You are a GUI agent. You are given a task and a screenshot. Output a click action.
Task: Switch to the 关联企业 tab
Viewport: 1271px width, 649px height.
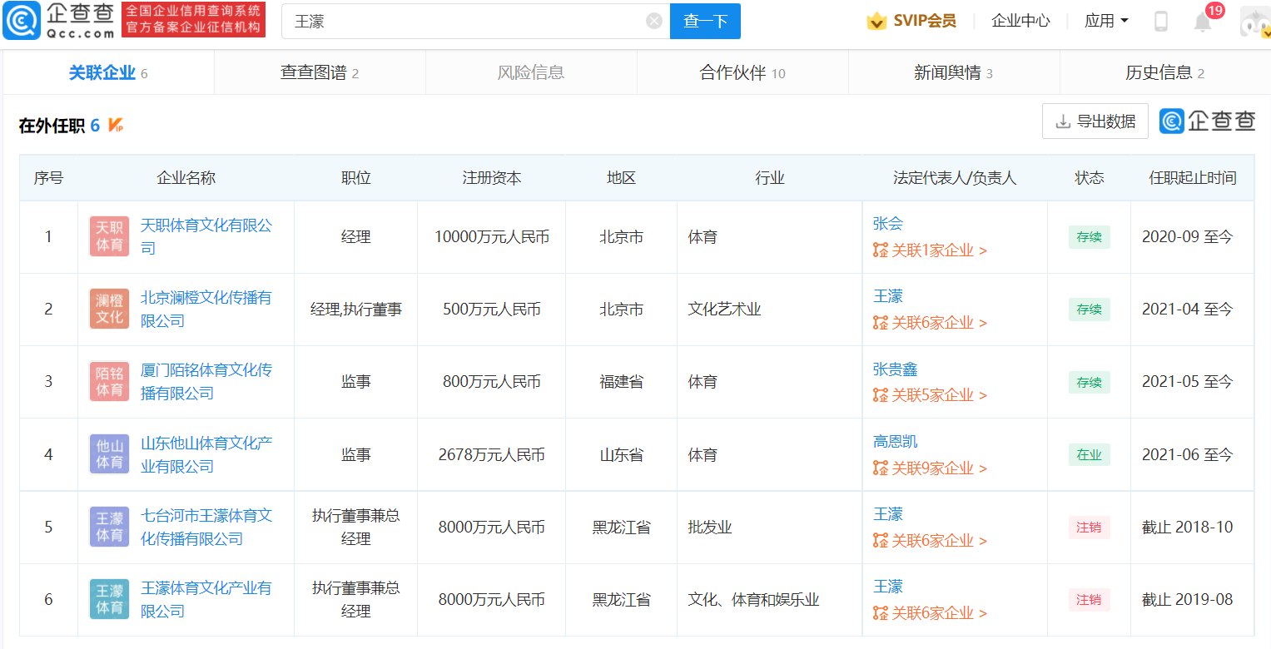point(108,72)
